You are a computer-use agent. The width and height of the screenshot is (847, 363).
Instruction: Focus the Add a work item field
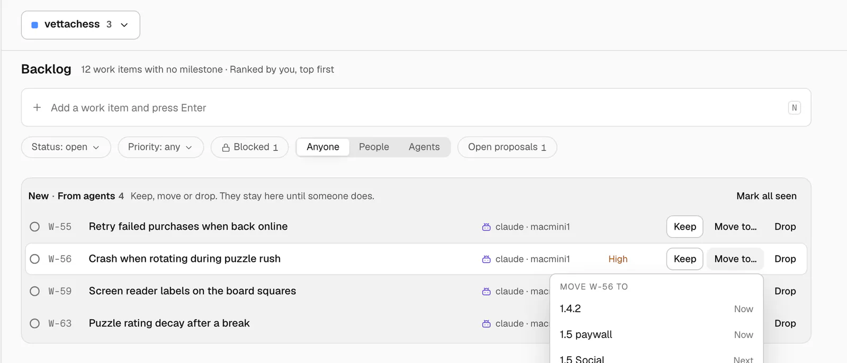pos(416,107)
